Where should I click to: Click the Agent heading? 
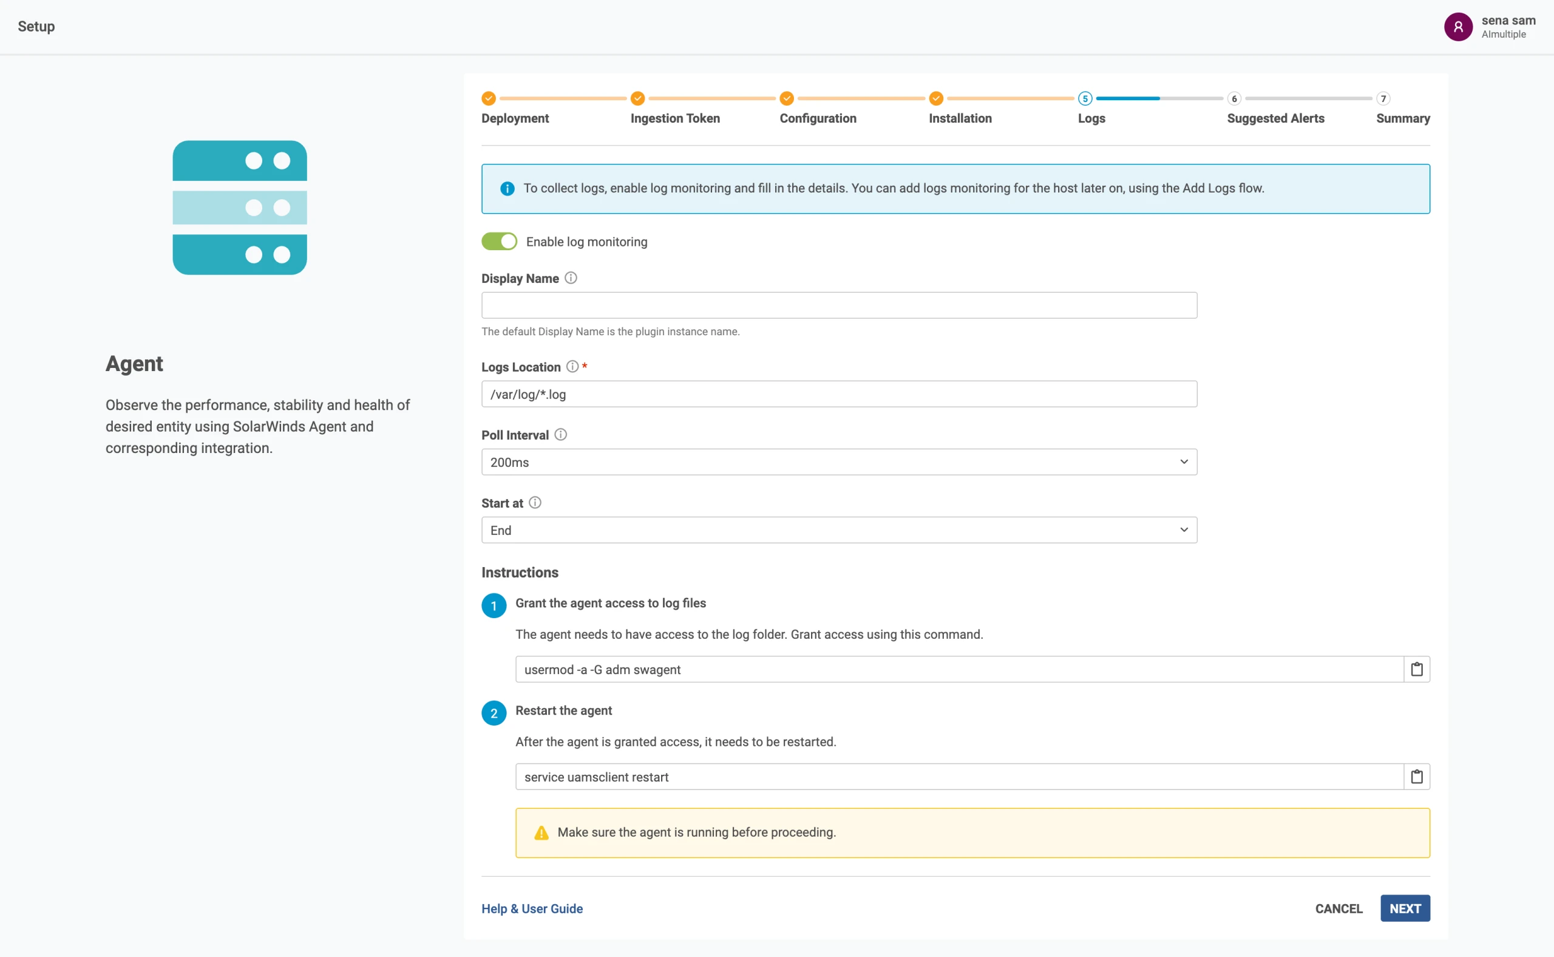(x=134, y=364)
